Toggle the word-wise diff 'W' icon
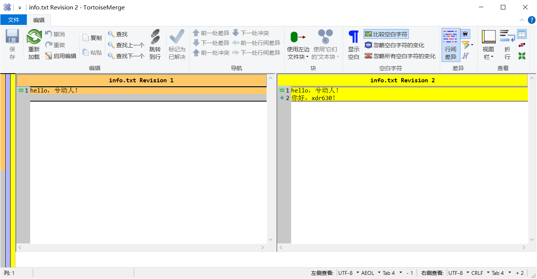The height and width of the screenshot is (279, 537). tap(466, 34)
